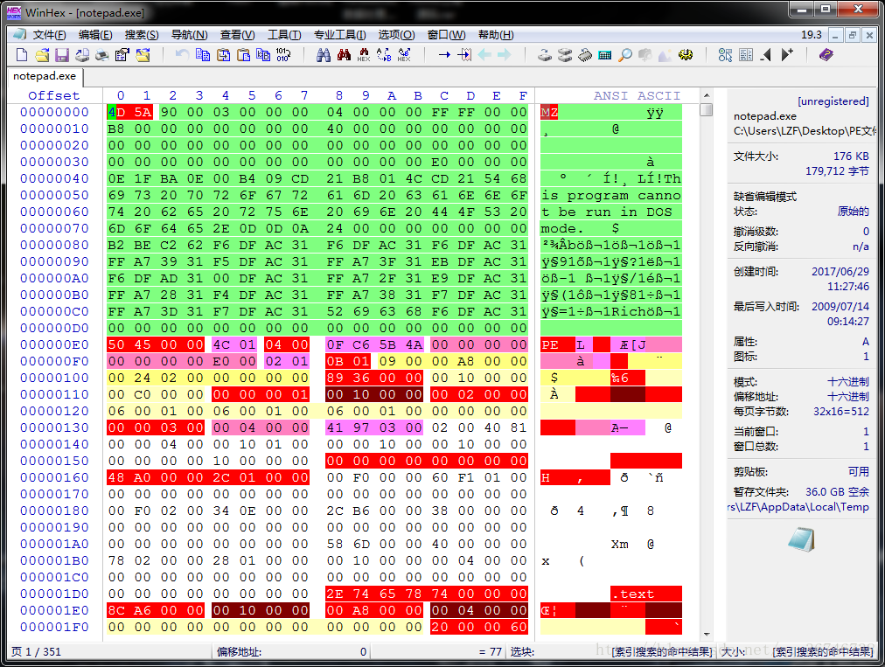The height and width of the screenshot is (667, 885).
Task: Go forward with the right cyan arrow
Action: click(x=504, y=55)
